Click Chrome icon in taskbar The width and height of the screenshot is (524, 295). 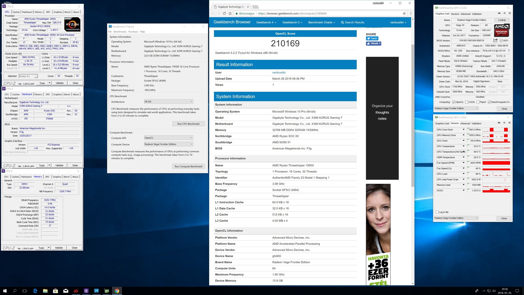117,291
